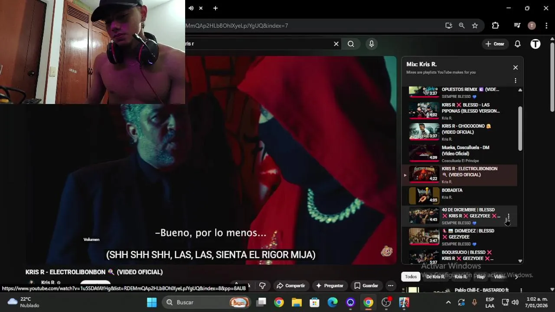Show hidden system tray icons
The image size is (555, 312).
point(448,302)
